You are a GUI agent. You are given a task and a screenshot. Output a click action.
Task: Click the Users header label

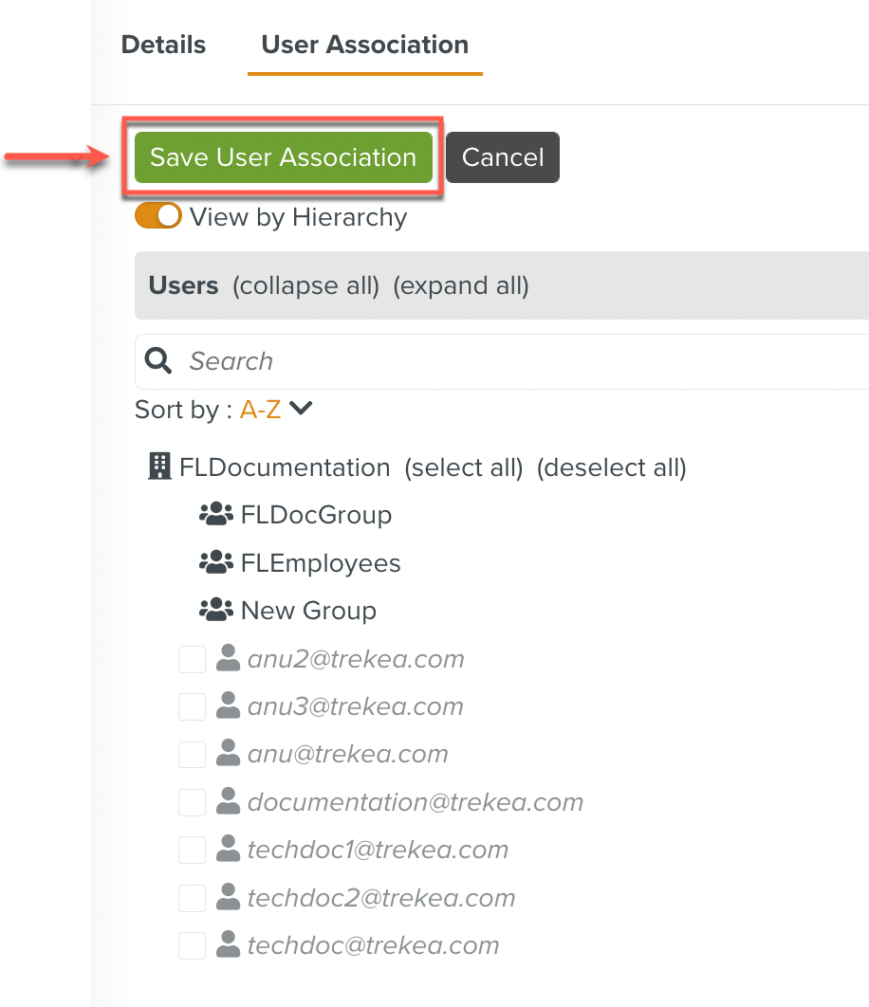183,285
